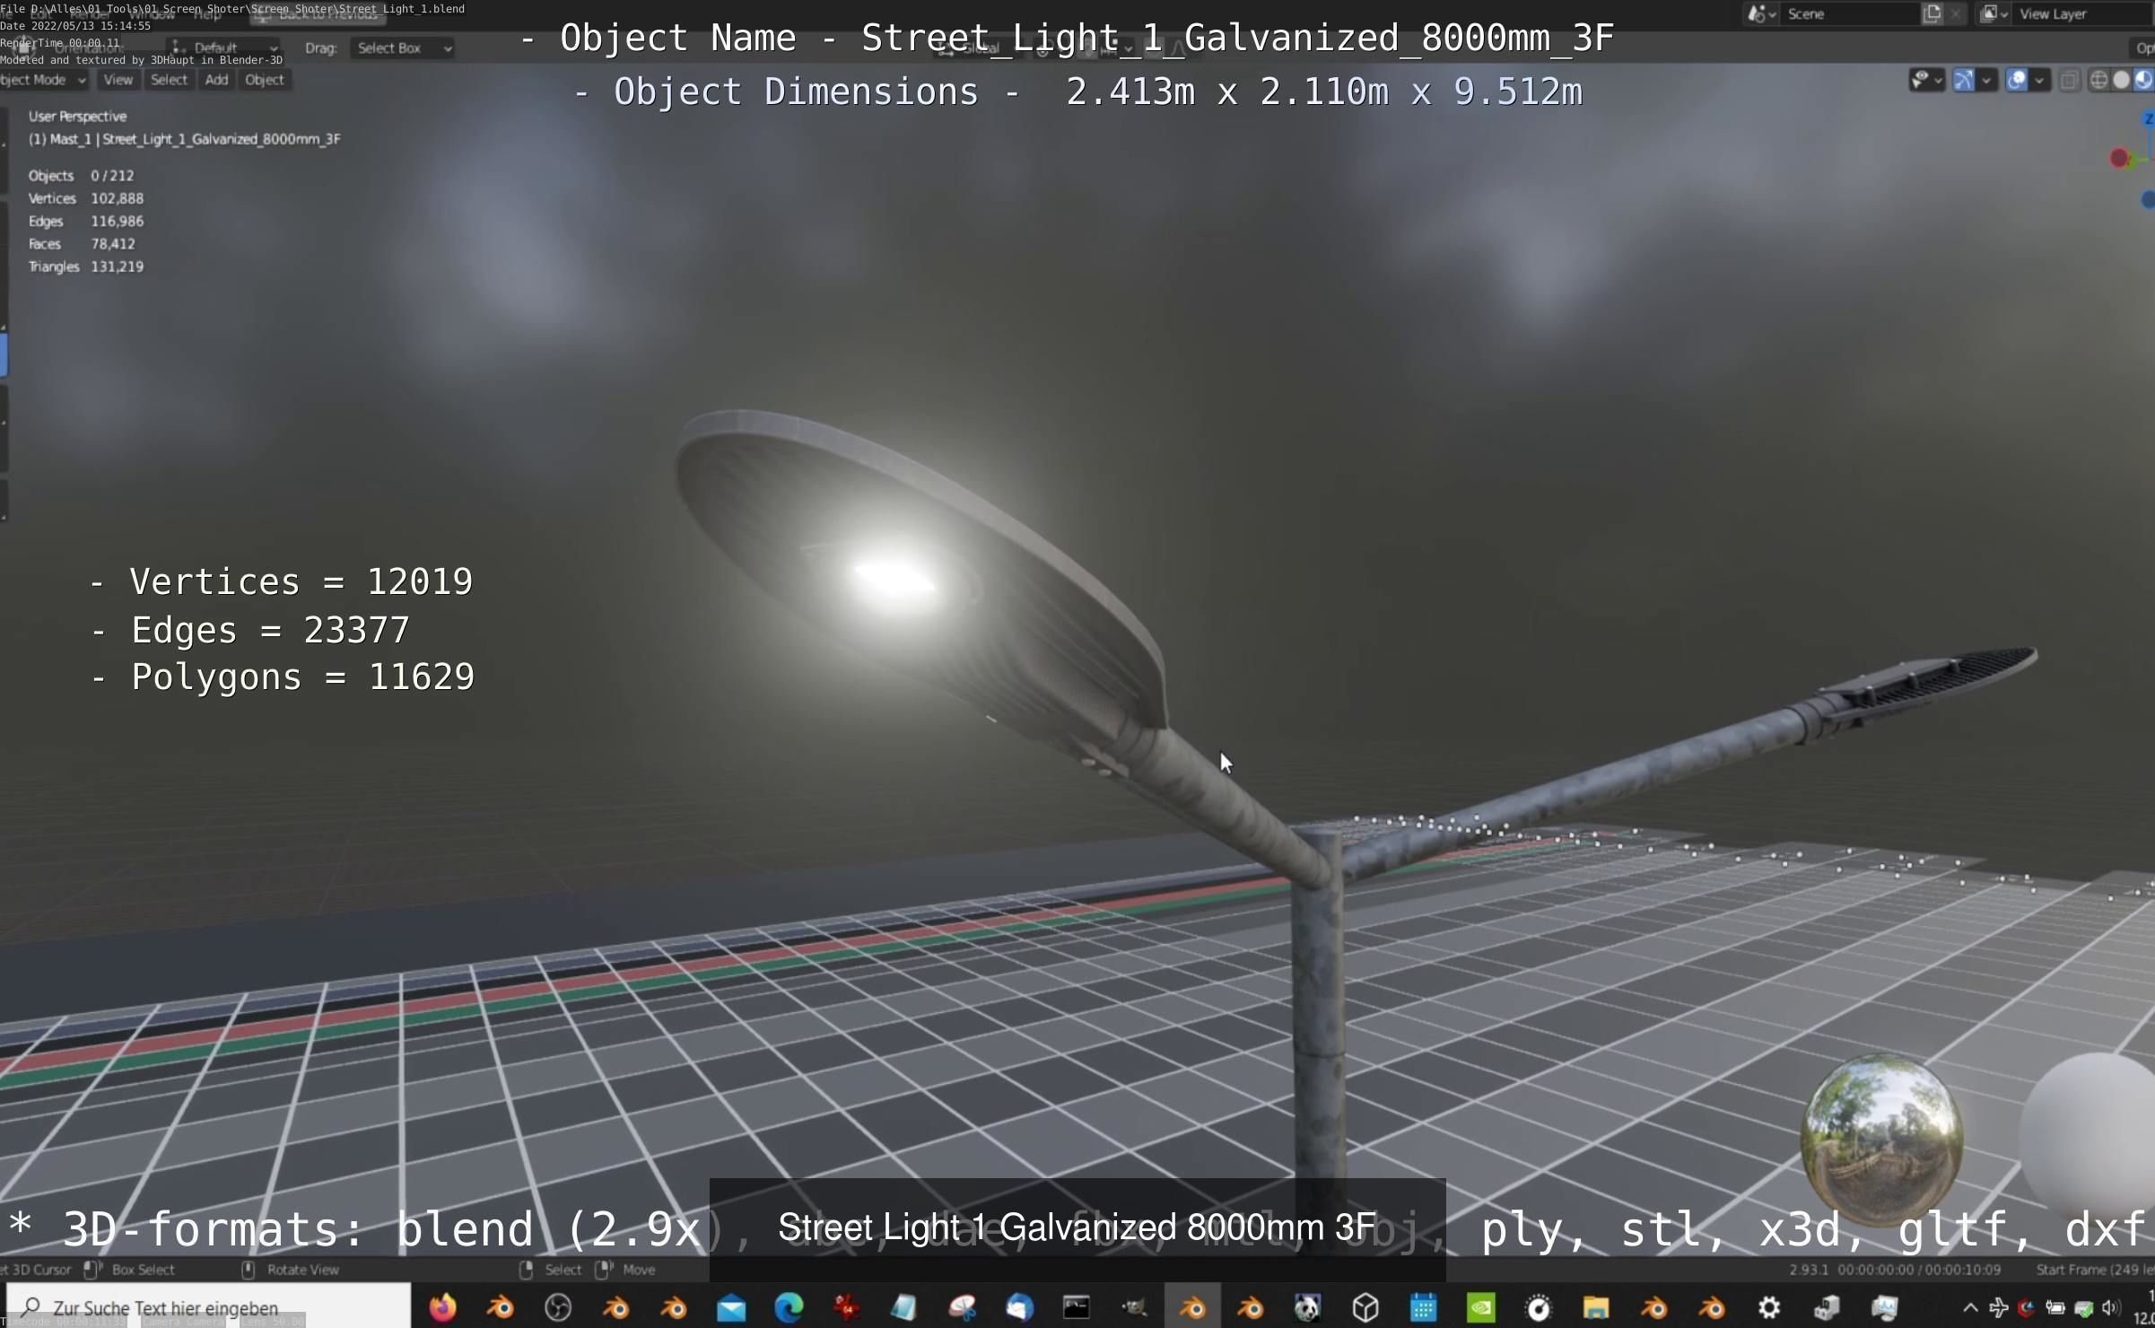The image size is (2155, 1328).
Task: Open the NVIDIA app from the taskbar
Action: click(x=1480, y=1308)
